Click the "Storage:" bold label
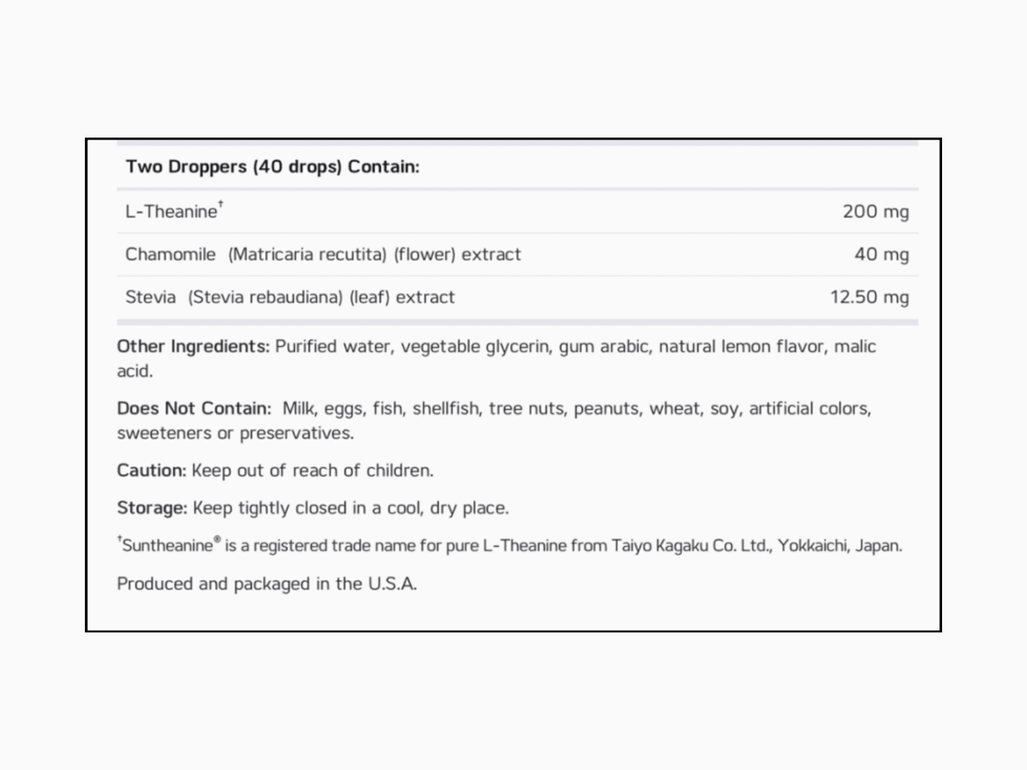The width and height of the screenshot is (1027, 770). [x=152, y=508]
